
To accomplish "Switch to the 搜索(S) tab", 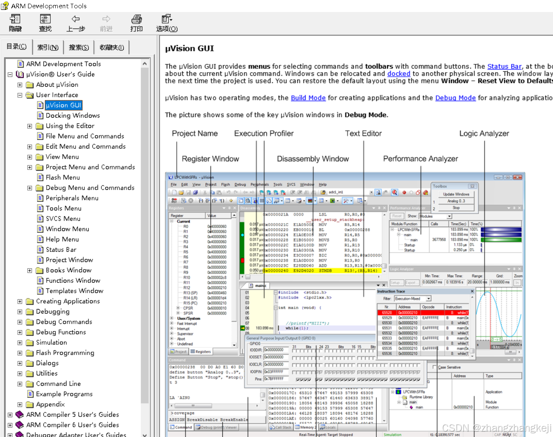I will point(79,47).
